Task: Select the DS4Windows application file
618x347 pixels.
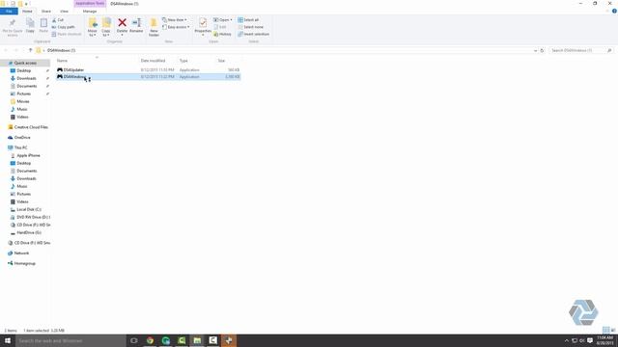Action: point(149,77)
